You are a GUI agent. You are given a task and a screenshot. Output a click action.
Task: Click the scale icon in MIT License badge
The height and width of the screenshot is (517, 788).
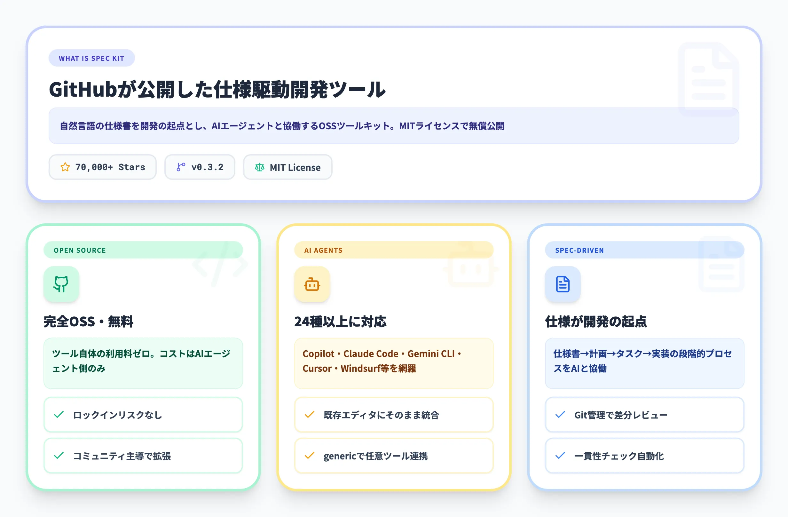(x=260, y=167)
